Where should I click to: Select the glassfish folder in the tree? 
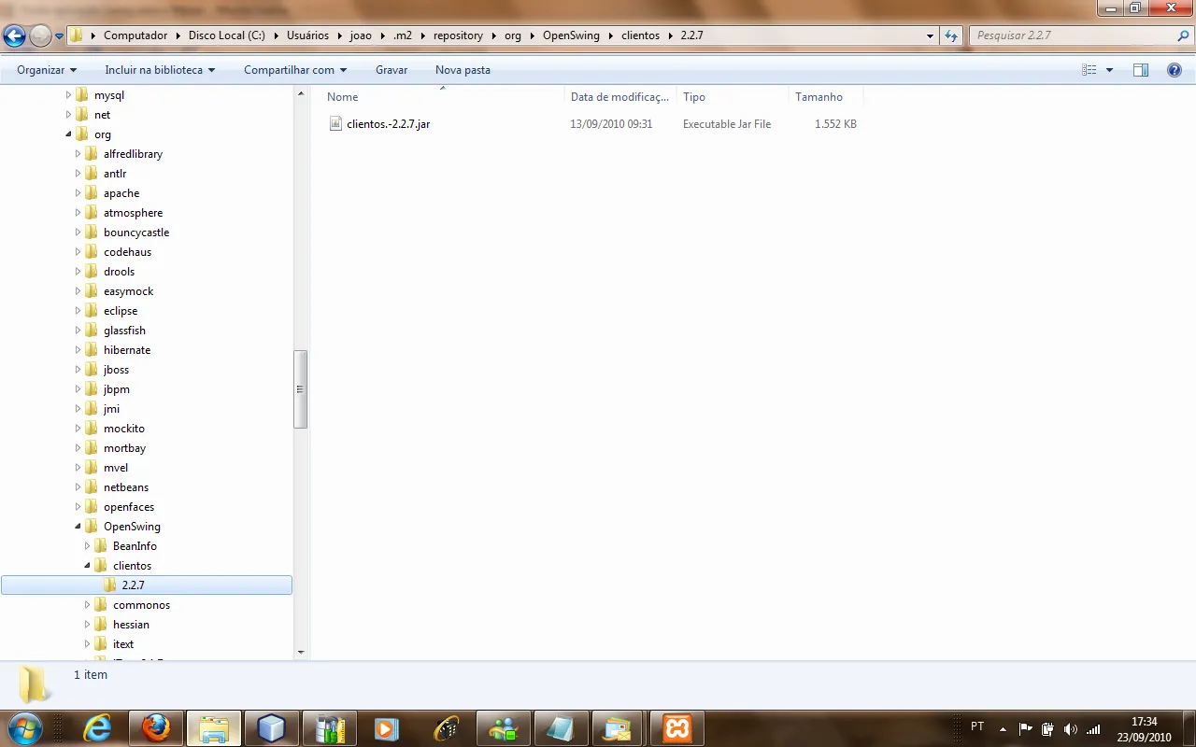click(124, 331)
